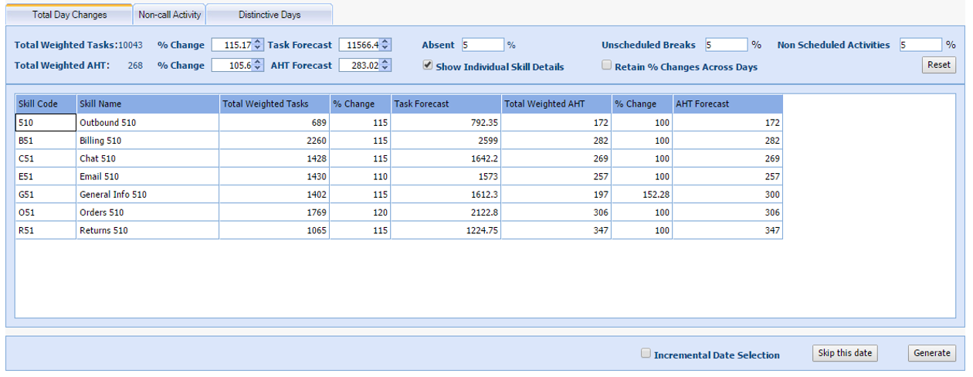
Task: Increase the AHT % Change spinner value
Action: click(x=258, y=63)
